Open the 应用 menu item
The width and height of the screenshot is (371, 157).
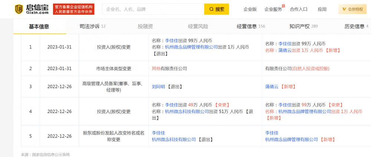[322, 9]
